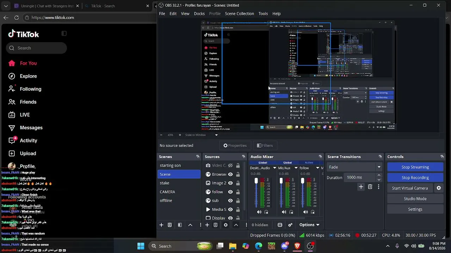This screenshot has width=451, height=253.
Task: Open Discord from the taskbar
Action: (284, 246)
